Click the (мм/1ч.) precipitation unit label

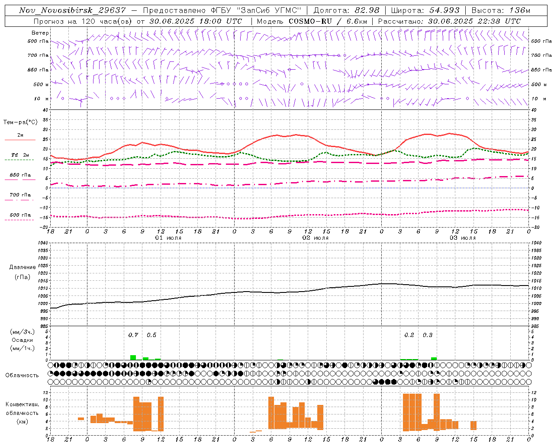[23, 348]
